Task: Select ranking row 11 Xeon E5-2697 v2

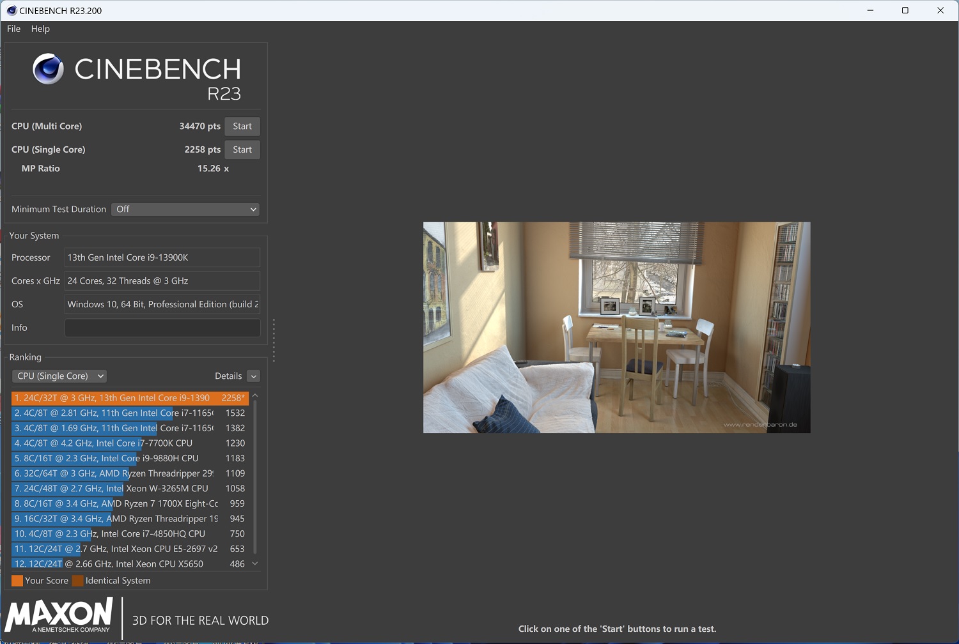Action: 130,549
